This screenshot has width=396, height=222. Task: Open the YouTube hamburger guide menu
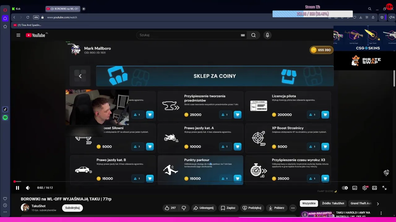18,35
